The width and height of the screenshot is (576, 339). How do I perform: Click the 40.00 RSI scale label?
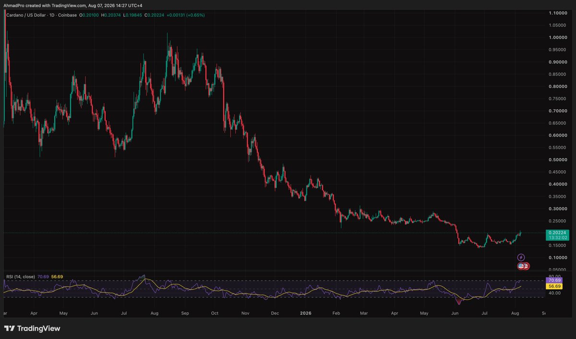[x=555, y=292]
